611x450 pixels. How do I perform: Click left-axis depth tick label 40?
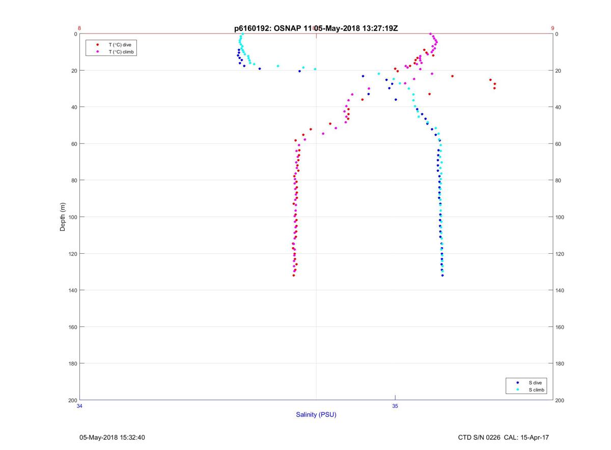pos(74,107)
